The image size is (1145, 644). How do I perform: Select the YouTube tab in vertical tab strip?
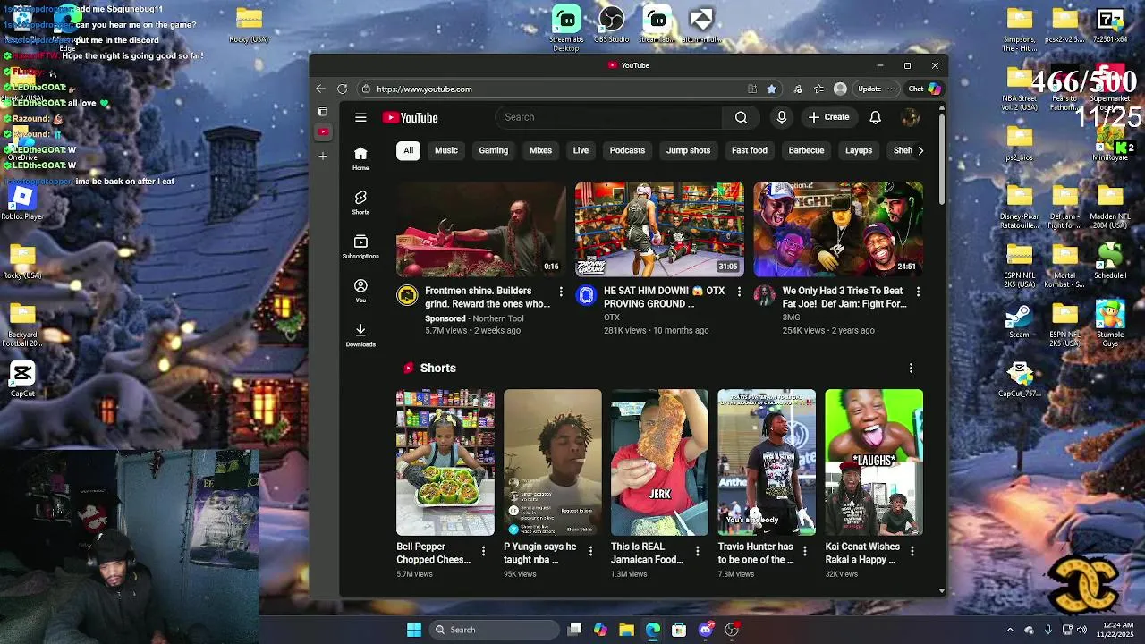tap(323, 131)
